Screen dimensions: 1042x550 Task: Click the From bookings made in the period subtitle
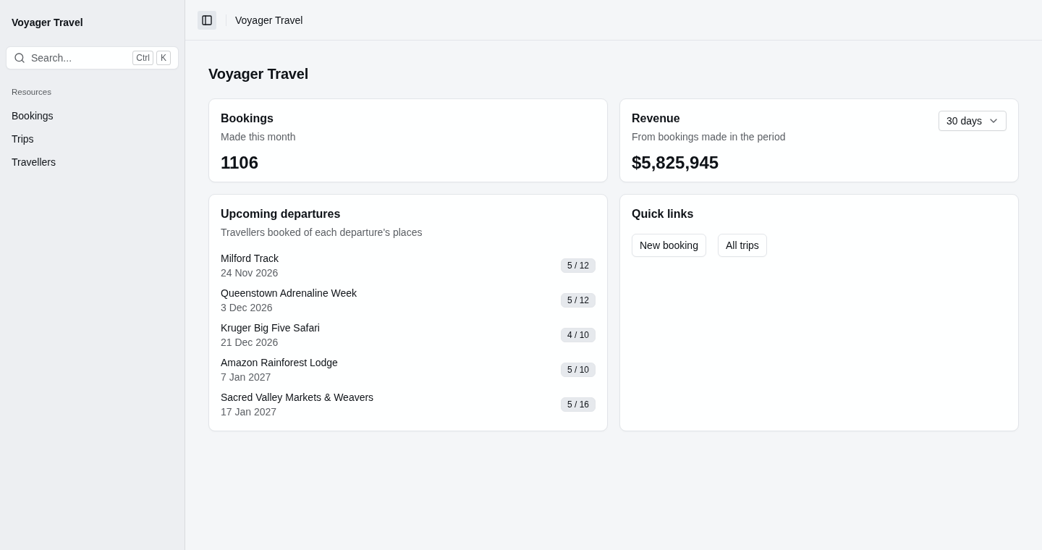(x=708, y=137)
